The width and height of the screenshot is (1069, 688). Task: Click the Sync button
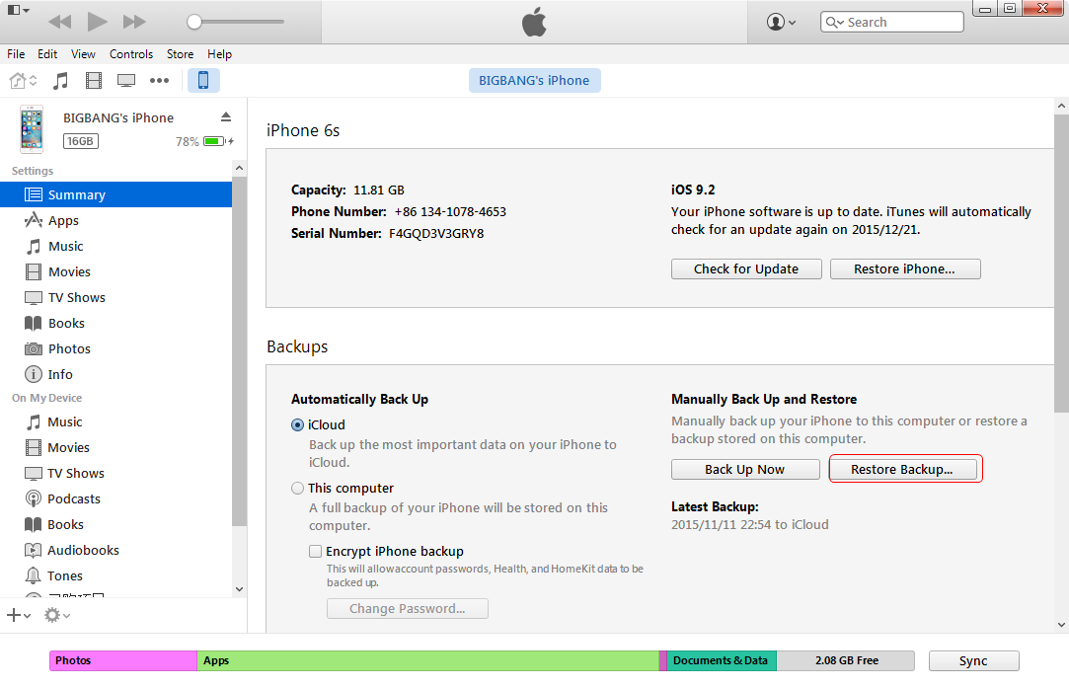(x=973, y=660)
